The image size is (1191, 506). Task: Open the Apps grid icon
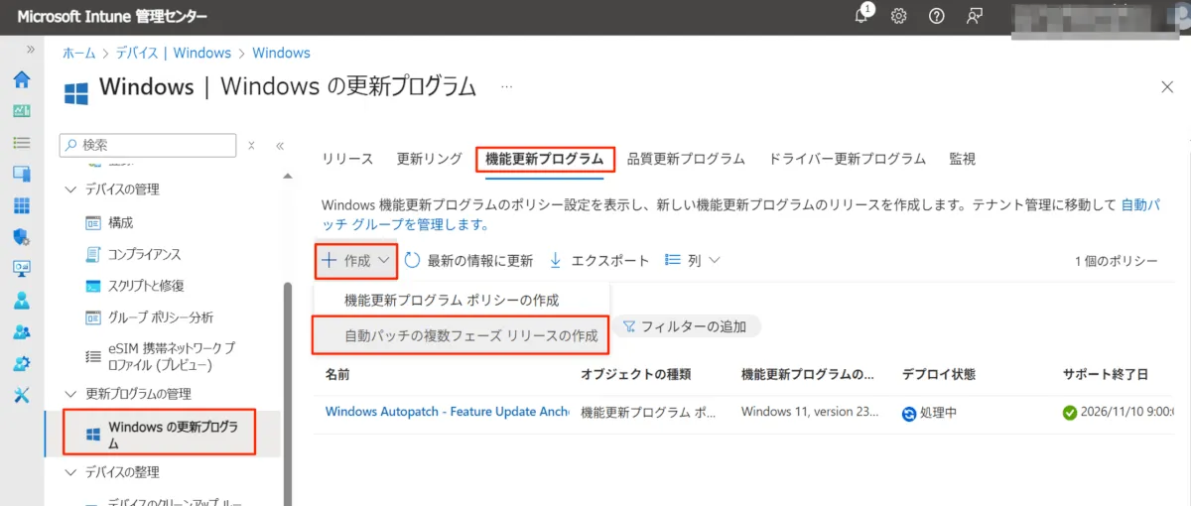pyautogui.click(x=21, y=205)
